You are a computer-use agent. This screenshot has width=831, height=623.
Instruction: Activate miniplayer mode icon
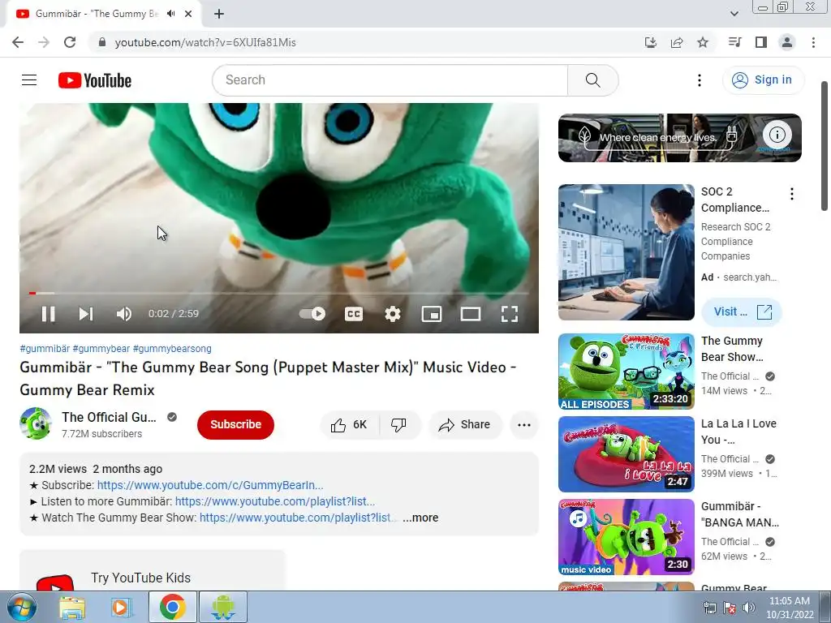(x=432, y=314)
